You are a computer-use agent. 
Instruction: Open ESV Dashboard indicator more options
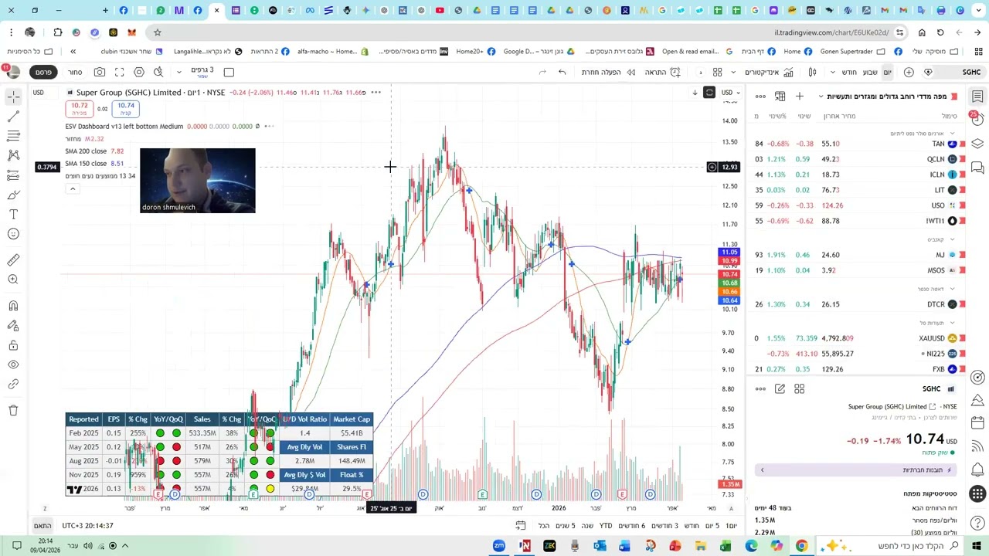[267, 127]
